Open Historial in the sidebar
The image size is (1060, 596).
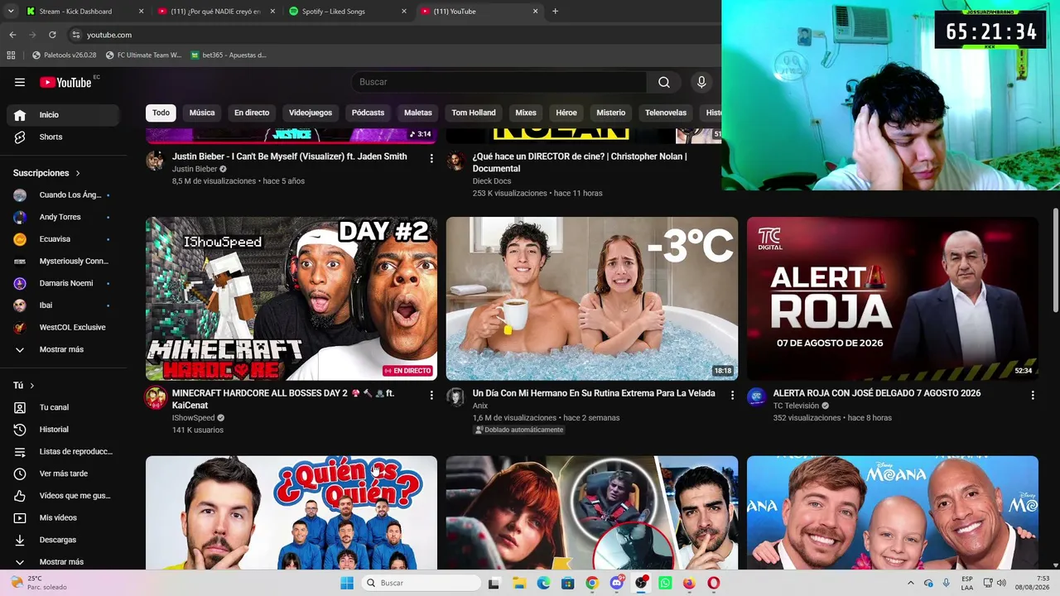coord(63,430)
